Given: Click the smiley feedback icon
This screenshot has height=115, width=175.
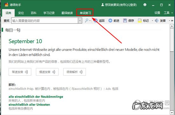Looking at the screenshot, I should coord(145,5).
